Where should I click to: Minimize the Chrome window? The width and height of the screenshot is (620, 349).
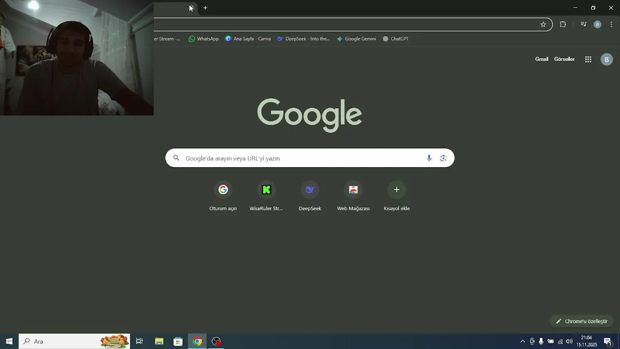pos(575,8)
